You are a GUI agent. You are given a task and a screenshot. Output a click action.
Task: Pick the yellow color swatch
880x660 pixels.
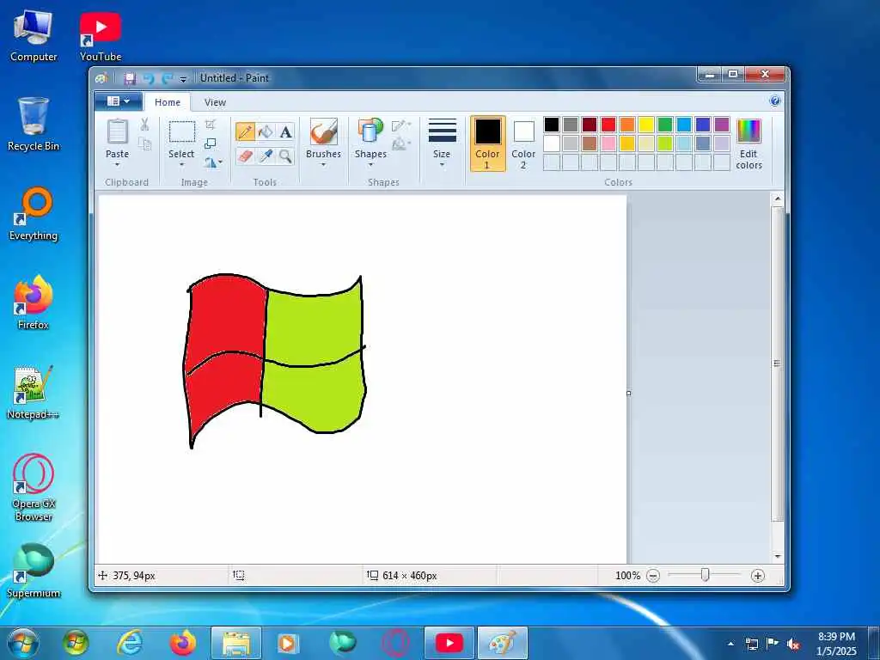click(646, 125)
